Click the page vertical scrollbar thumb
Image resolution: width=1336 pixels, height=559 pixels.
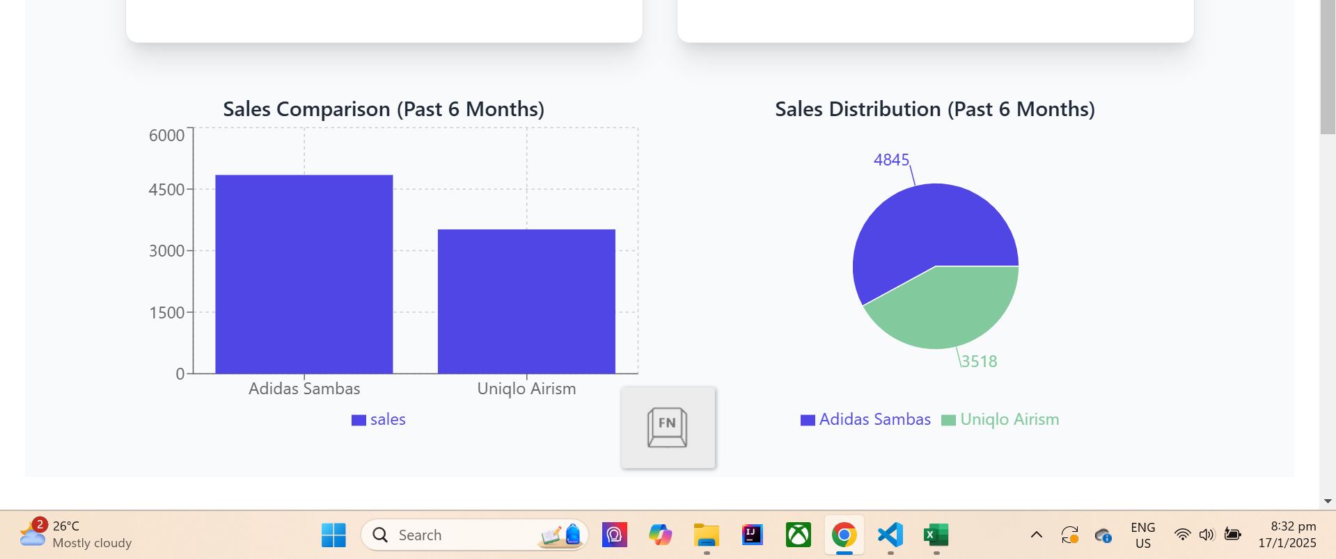(1328, 67)
